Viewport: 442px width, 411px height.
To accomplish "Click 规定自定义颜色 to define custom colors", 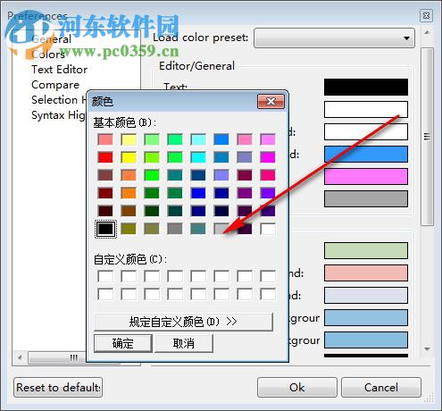I will 183,322.
